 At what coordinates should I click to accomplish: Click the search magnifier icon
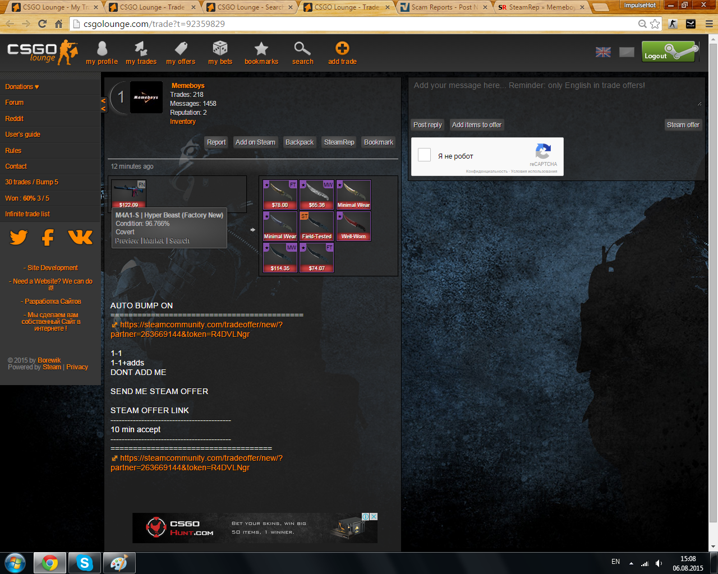click(x=302, y=49)
